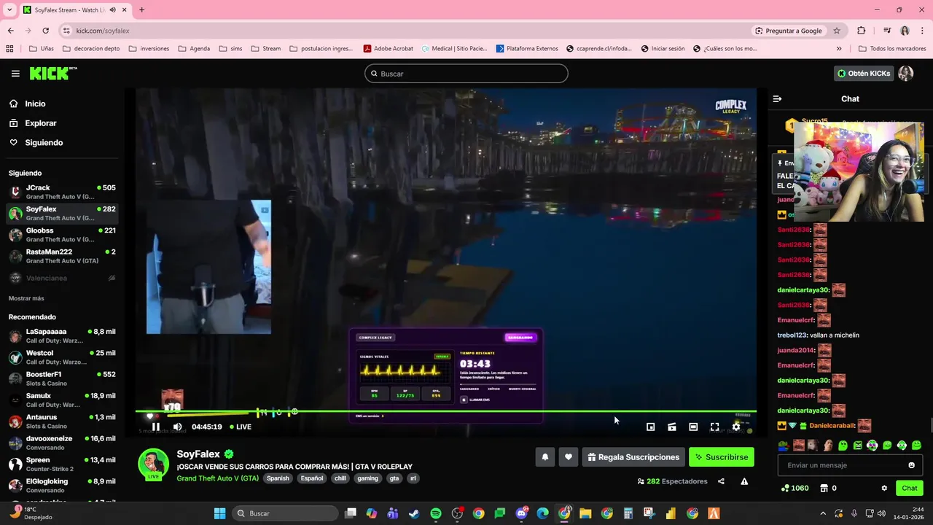
Task: Click the clip creation icon
Action: point(672,427)
